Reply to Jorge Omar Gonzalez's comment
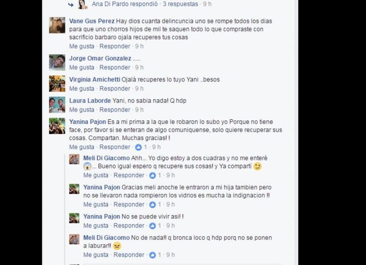This screenshot has height=265, width=366. 115,67
